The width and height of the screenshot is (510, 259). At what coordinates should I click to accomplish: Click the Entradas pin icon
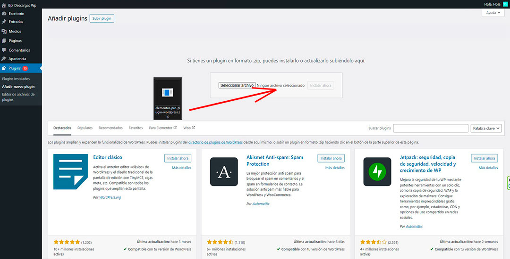coord(4,22)
